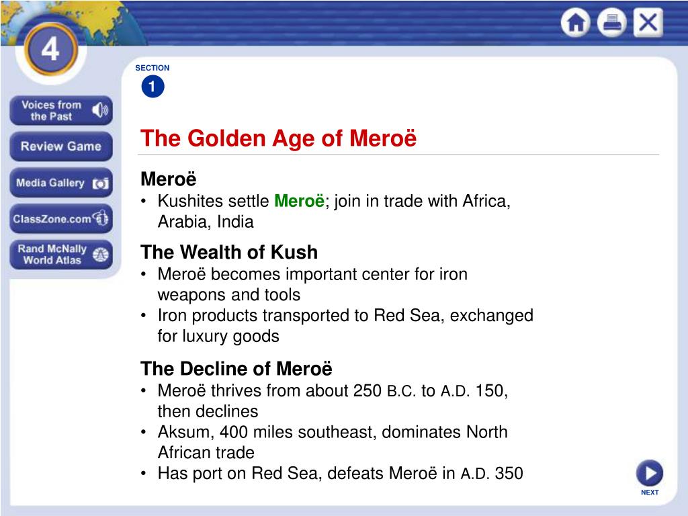Screen dimensions: 688x516
Task: Open the Media Gallery
Action: coord(61,183)
